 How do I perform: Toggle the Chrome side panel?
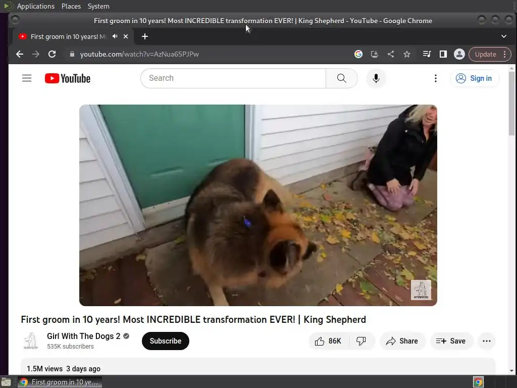[443, 54]
